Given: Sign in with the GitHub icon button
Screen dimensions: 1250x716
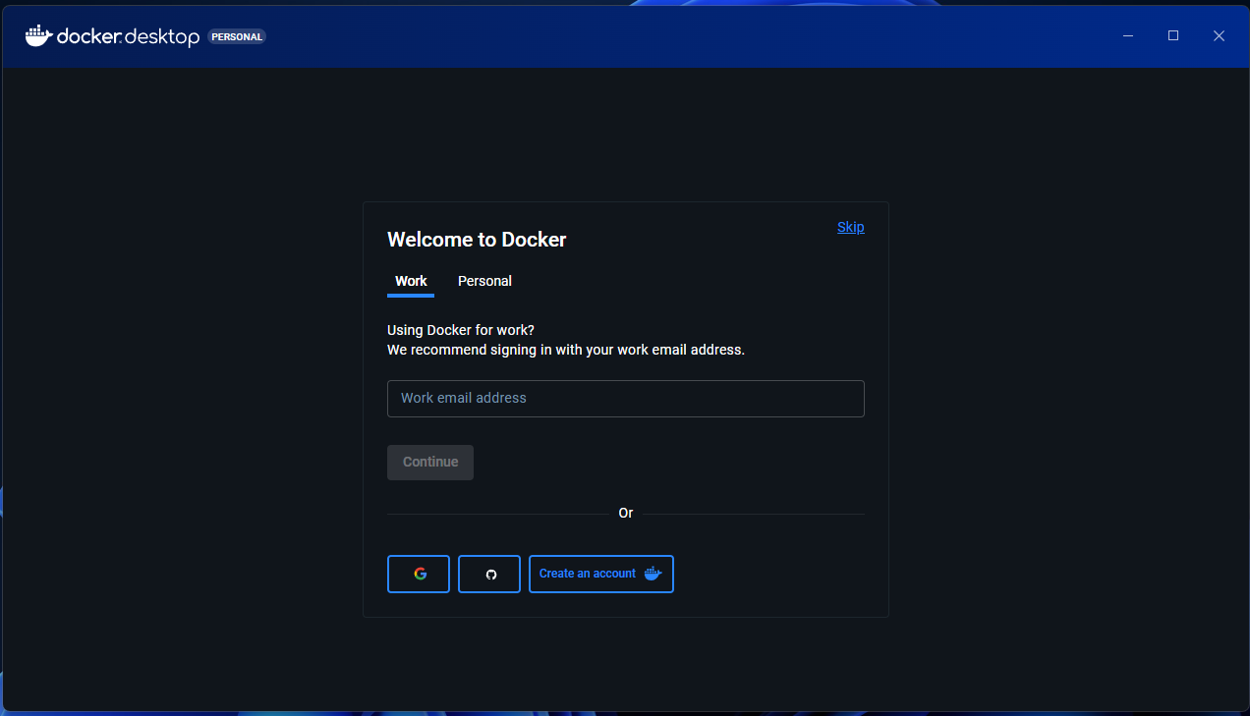Looking at the screenshot, I should (489, 574).
